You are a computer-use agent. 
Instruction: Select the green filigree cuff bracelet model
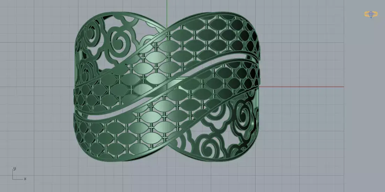(x=166, y=87)
